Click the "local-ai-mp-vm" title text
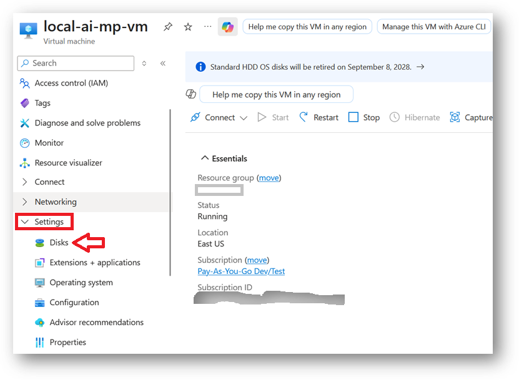 (96, 26)
